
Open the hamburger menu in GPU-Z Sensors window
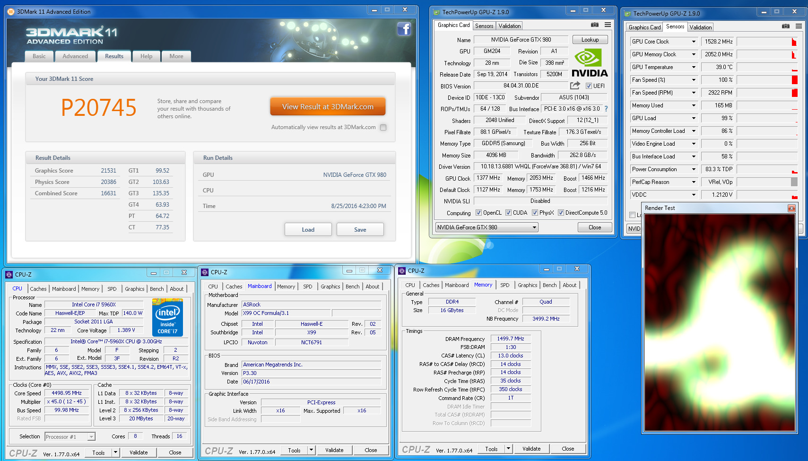coord(799,26)
